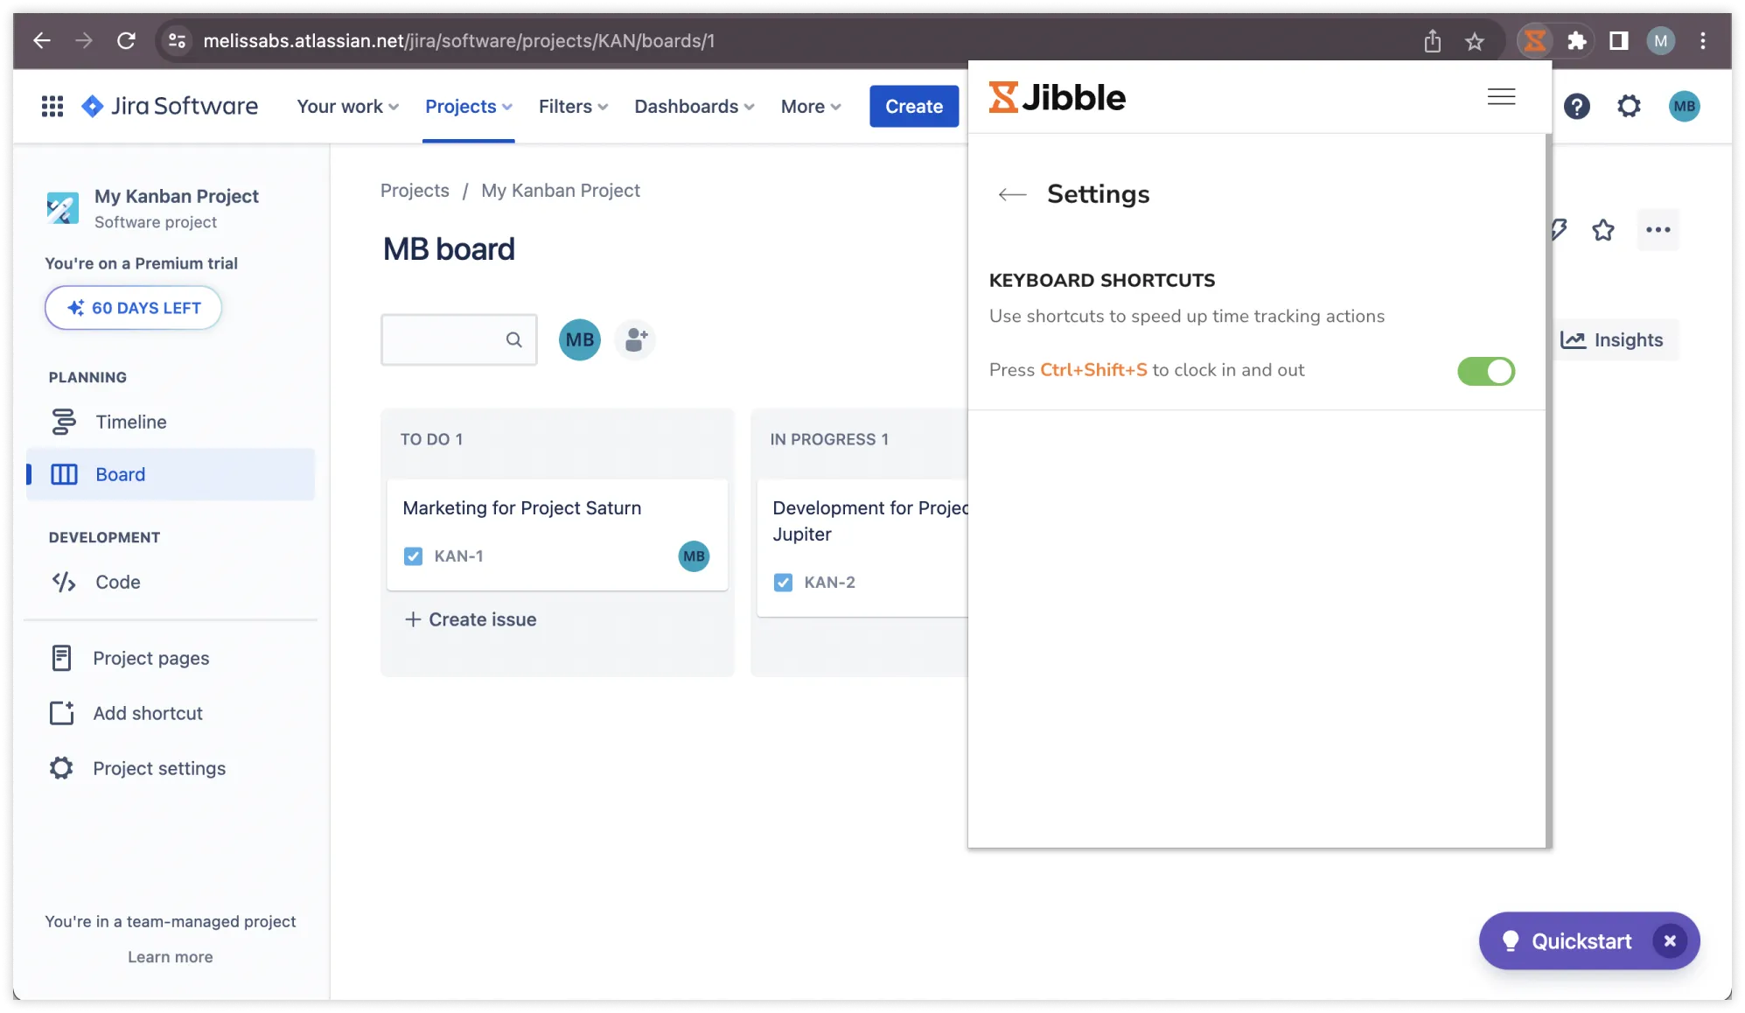Click the add people icon on board
Screen dimensions: 1745x1013
(636, 339)
